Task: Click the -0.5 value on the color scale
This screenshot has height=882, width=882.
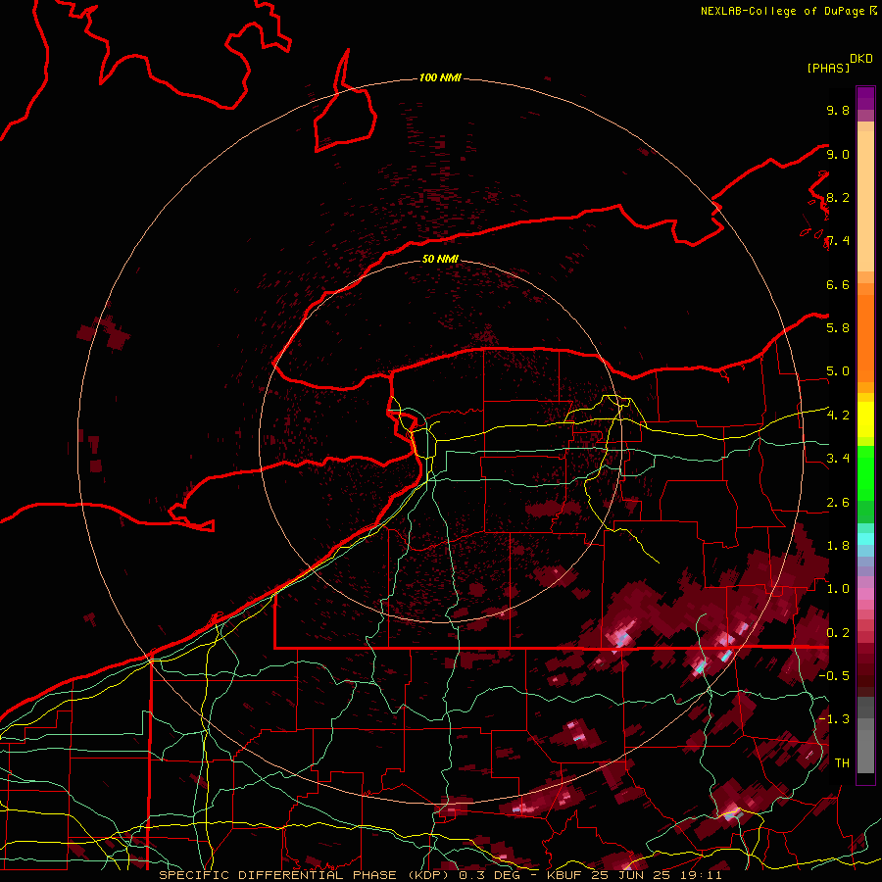Action: 834,675
